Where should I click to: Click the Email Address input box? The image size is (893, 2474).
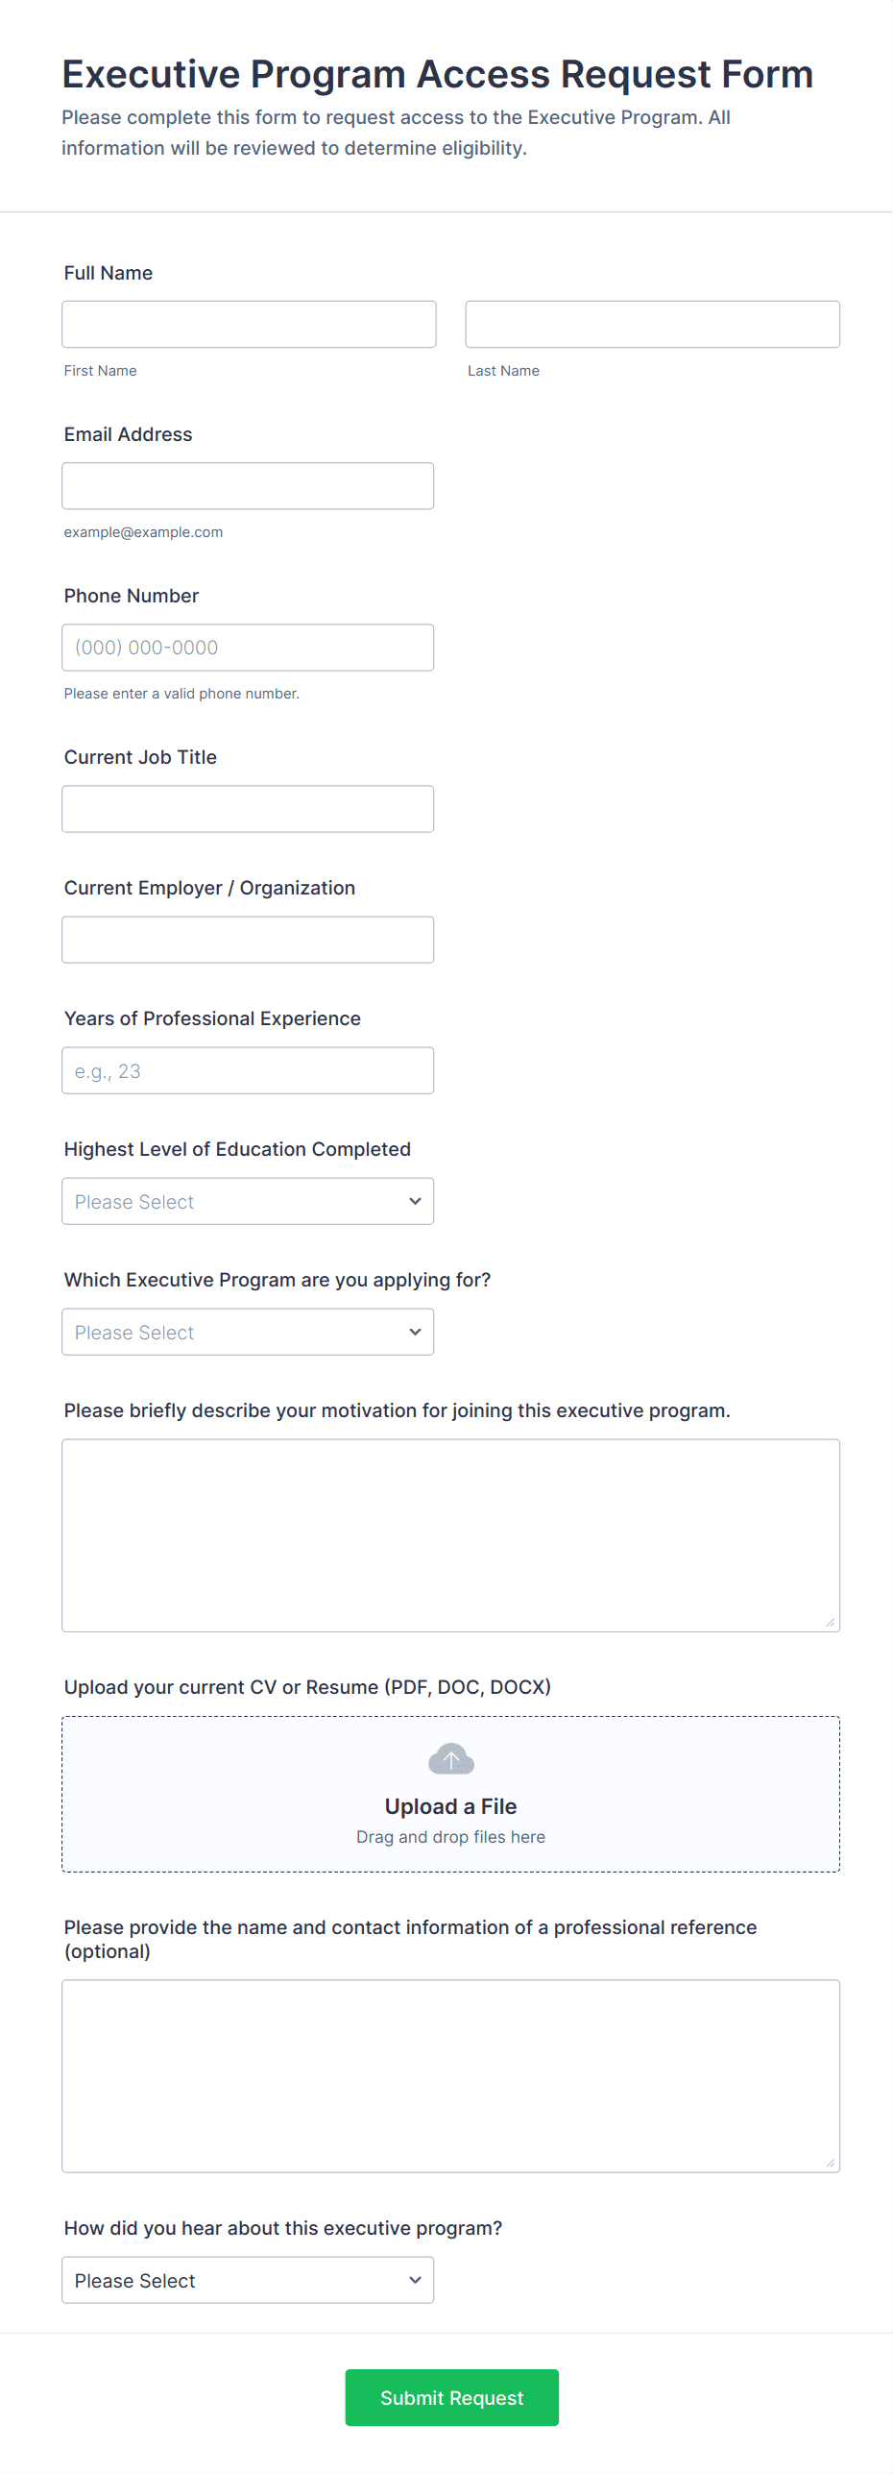pyautogui.click(x=247, y=485)
